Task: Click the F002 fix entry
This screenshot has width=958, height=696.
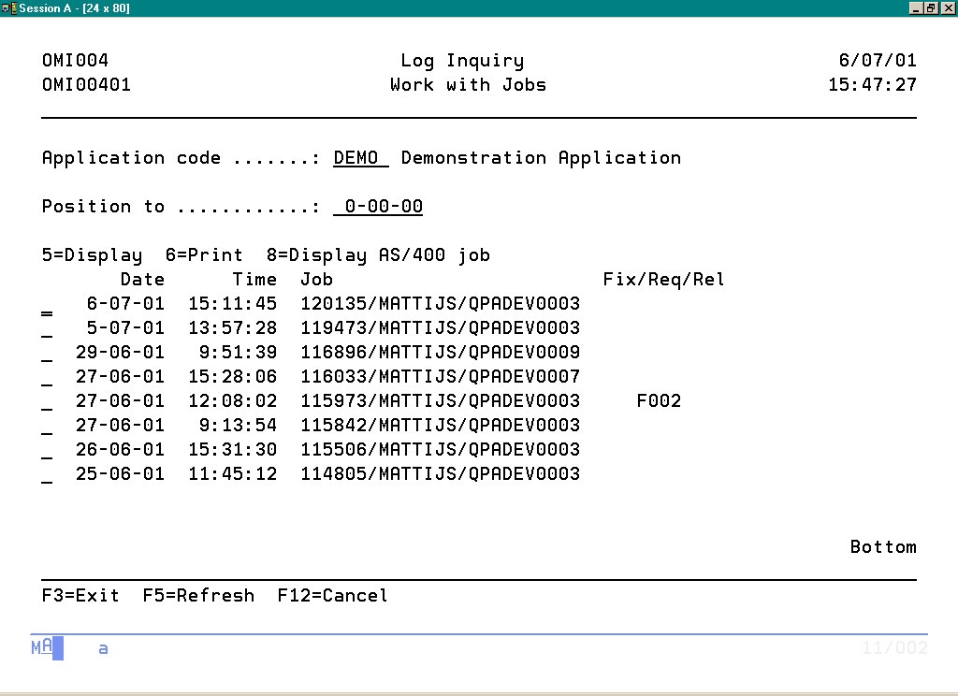Action: click(x=659, y=401)
